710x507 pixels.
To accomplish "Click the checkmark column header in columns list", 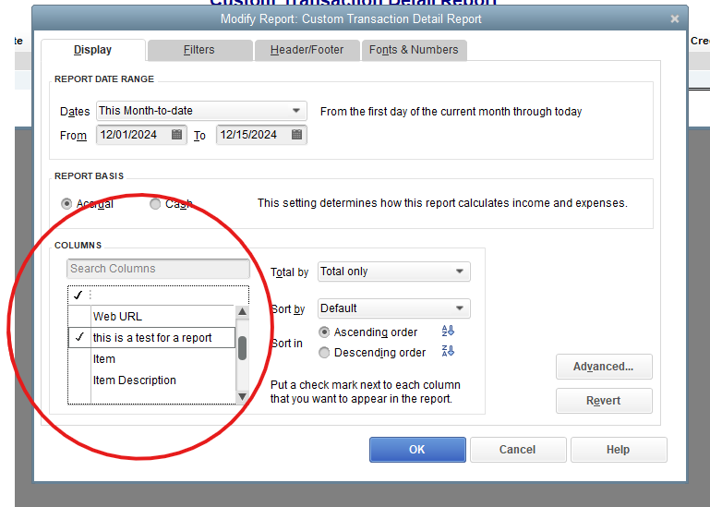I will [x=78, y=296].
